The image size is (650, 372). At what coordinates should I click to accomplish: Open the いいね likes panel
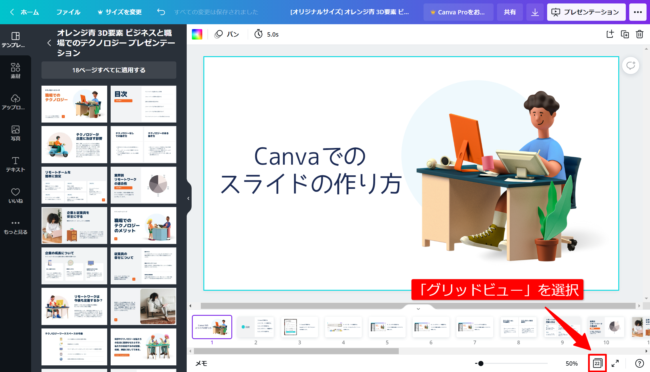click(x=15, y=195)
